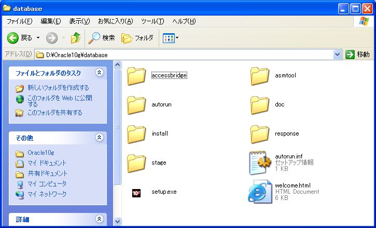Open 共有ドキュメント link
376x228 pixels.
(x=48, y=173)
